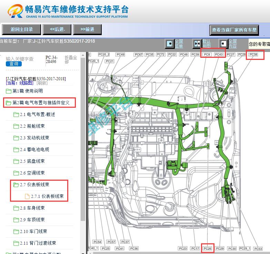The height and width of the screenshot is (254, 270).
Task: Click open-folder icon for 2.7 仪表板线束
Action: tap(16, 184)
